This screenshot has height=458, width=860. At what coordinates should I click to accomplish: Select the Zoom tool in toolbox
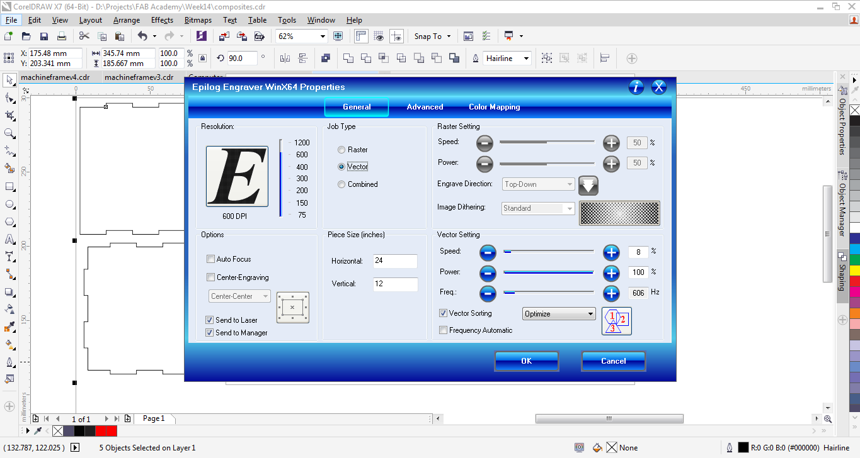tap(9, 133)
